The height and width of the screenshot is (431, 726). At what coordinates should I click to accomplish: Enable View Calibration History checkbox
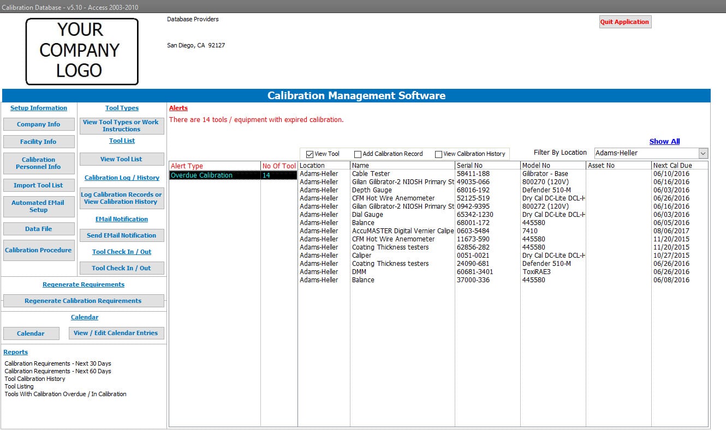point(438,154)
